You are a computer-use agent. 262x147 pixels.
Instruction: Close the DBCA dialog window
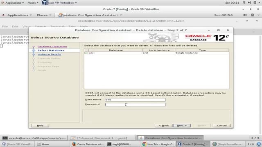tap(228, 30)
